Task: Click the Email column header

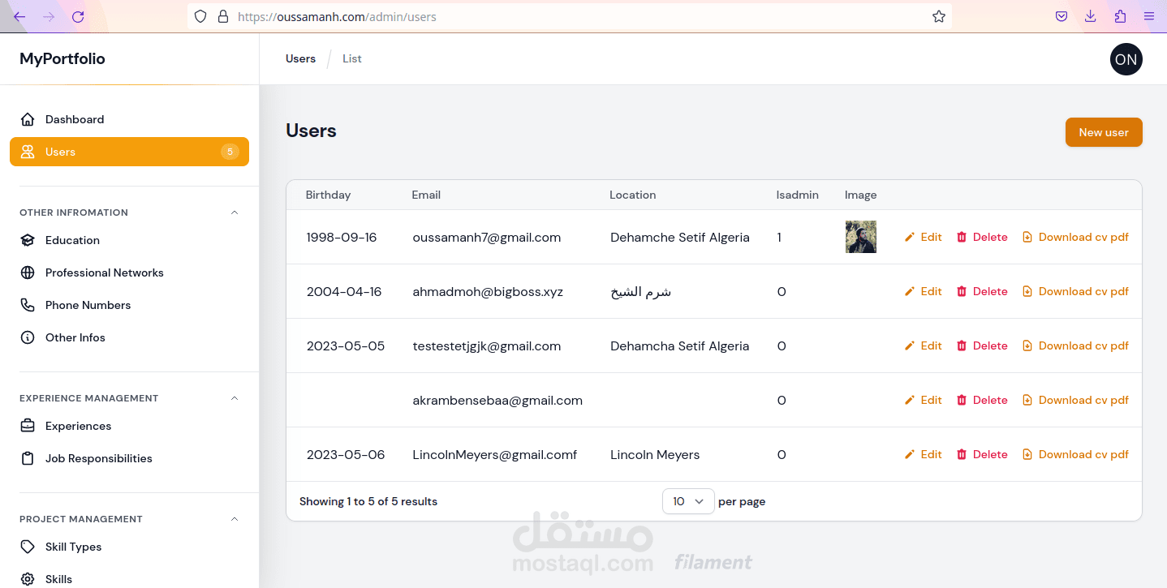Action: [x=426, y=195]
